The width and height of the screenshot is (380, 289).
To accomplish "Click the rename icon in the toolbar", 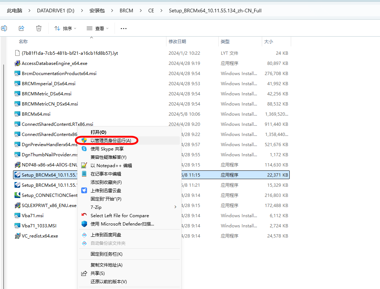I will [x=4, y=28].
